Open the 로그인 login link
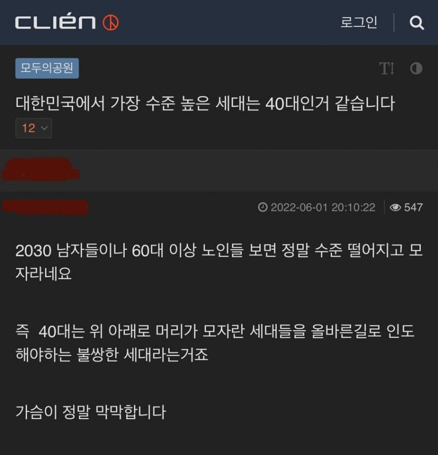The image size is (438, 455). pos(359,22)
